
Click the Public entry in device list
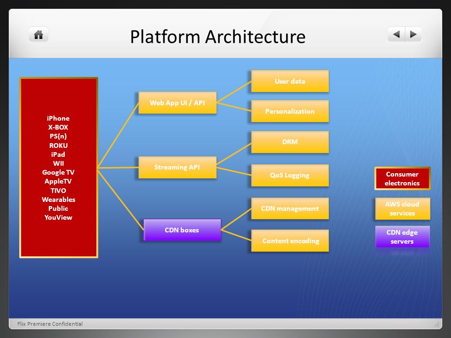coord(58,208)
